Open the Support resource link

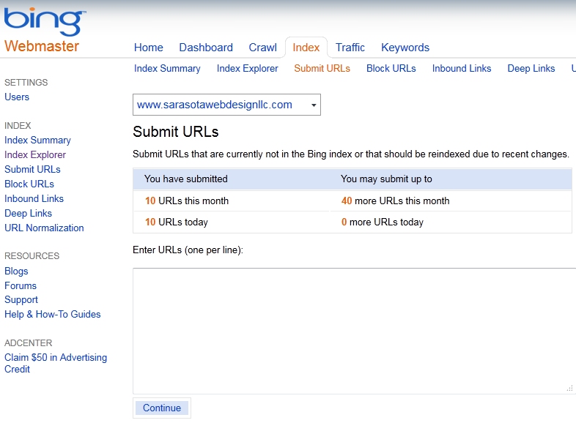point(21,300)
